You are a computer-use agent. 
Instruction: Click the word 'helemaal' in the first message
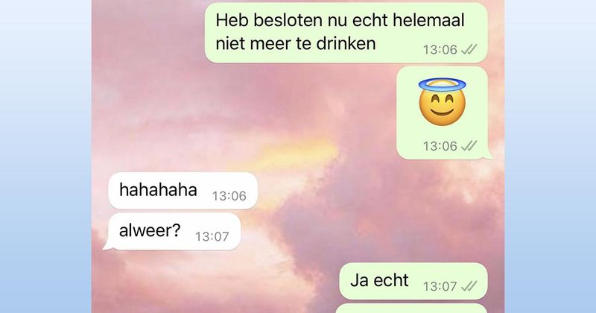tap(428, 20)
